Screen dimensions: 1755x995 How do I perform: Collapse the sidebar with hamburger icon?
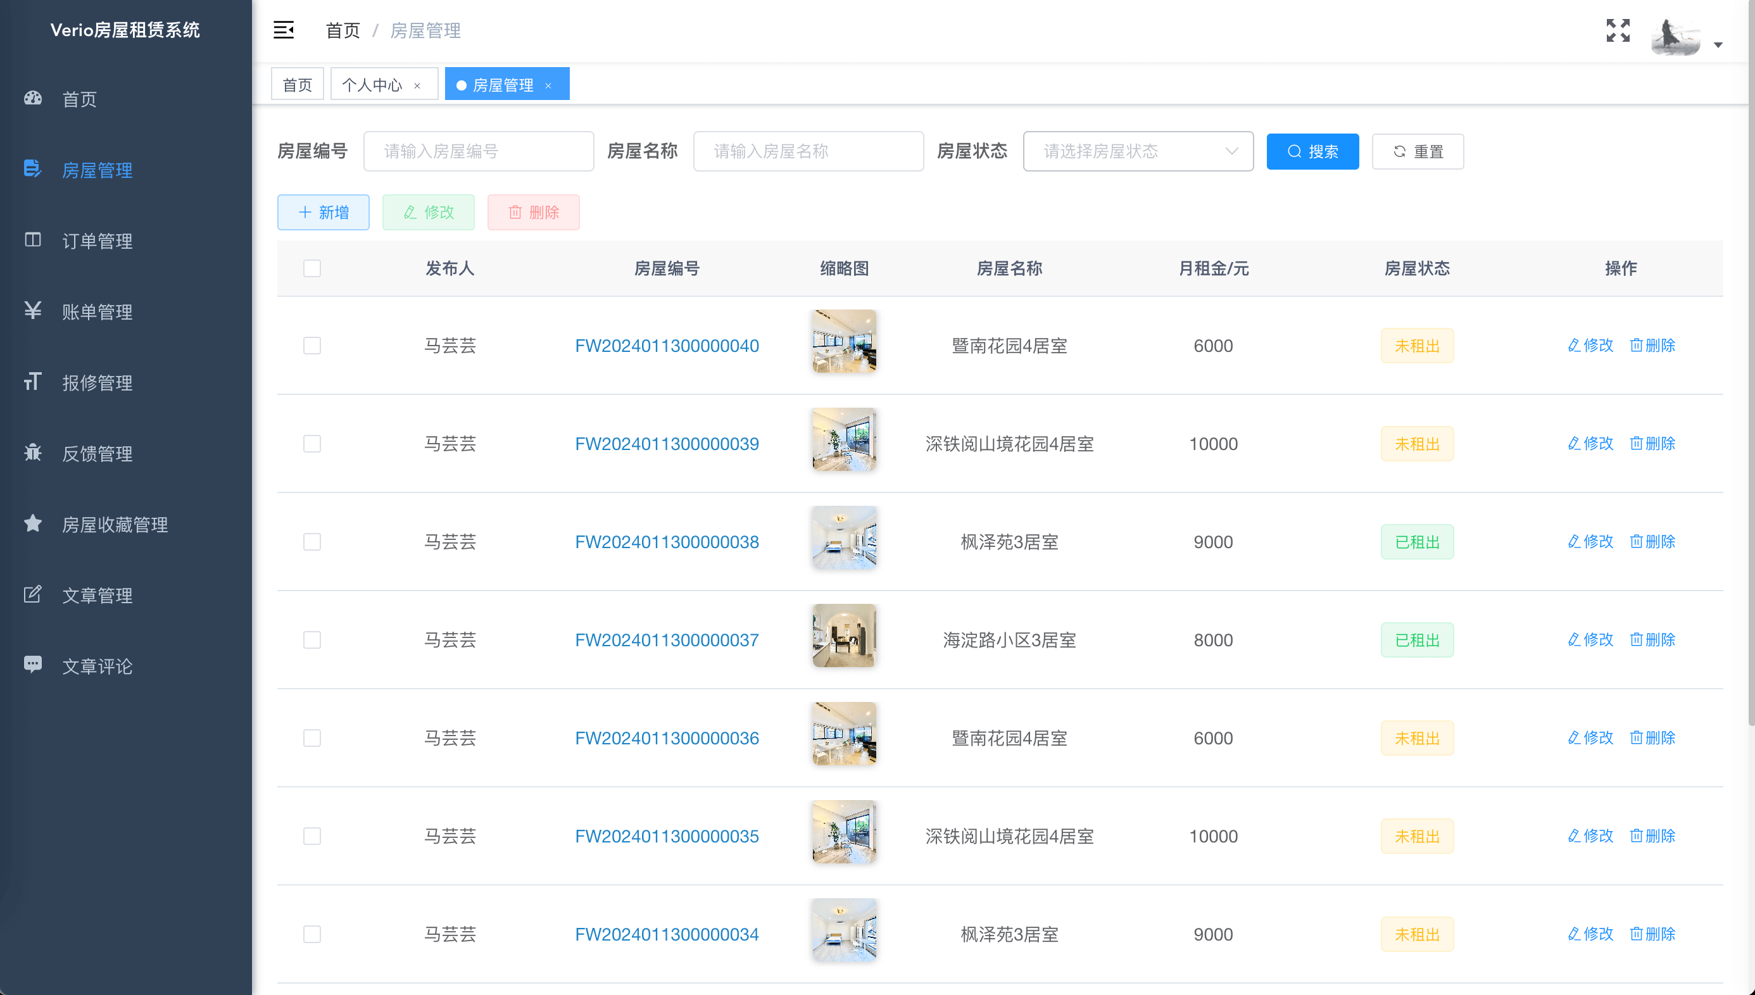[283, 30]
